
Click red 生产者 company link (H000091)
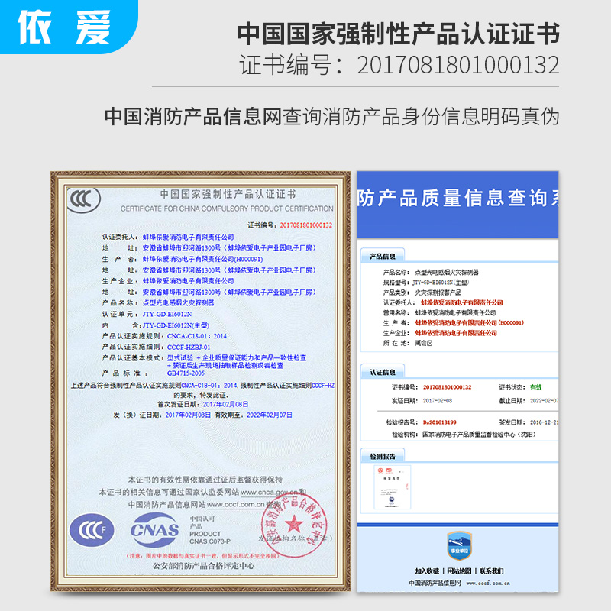(469, 322)
